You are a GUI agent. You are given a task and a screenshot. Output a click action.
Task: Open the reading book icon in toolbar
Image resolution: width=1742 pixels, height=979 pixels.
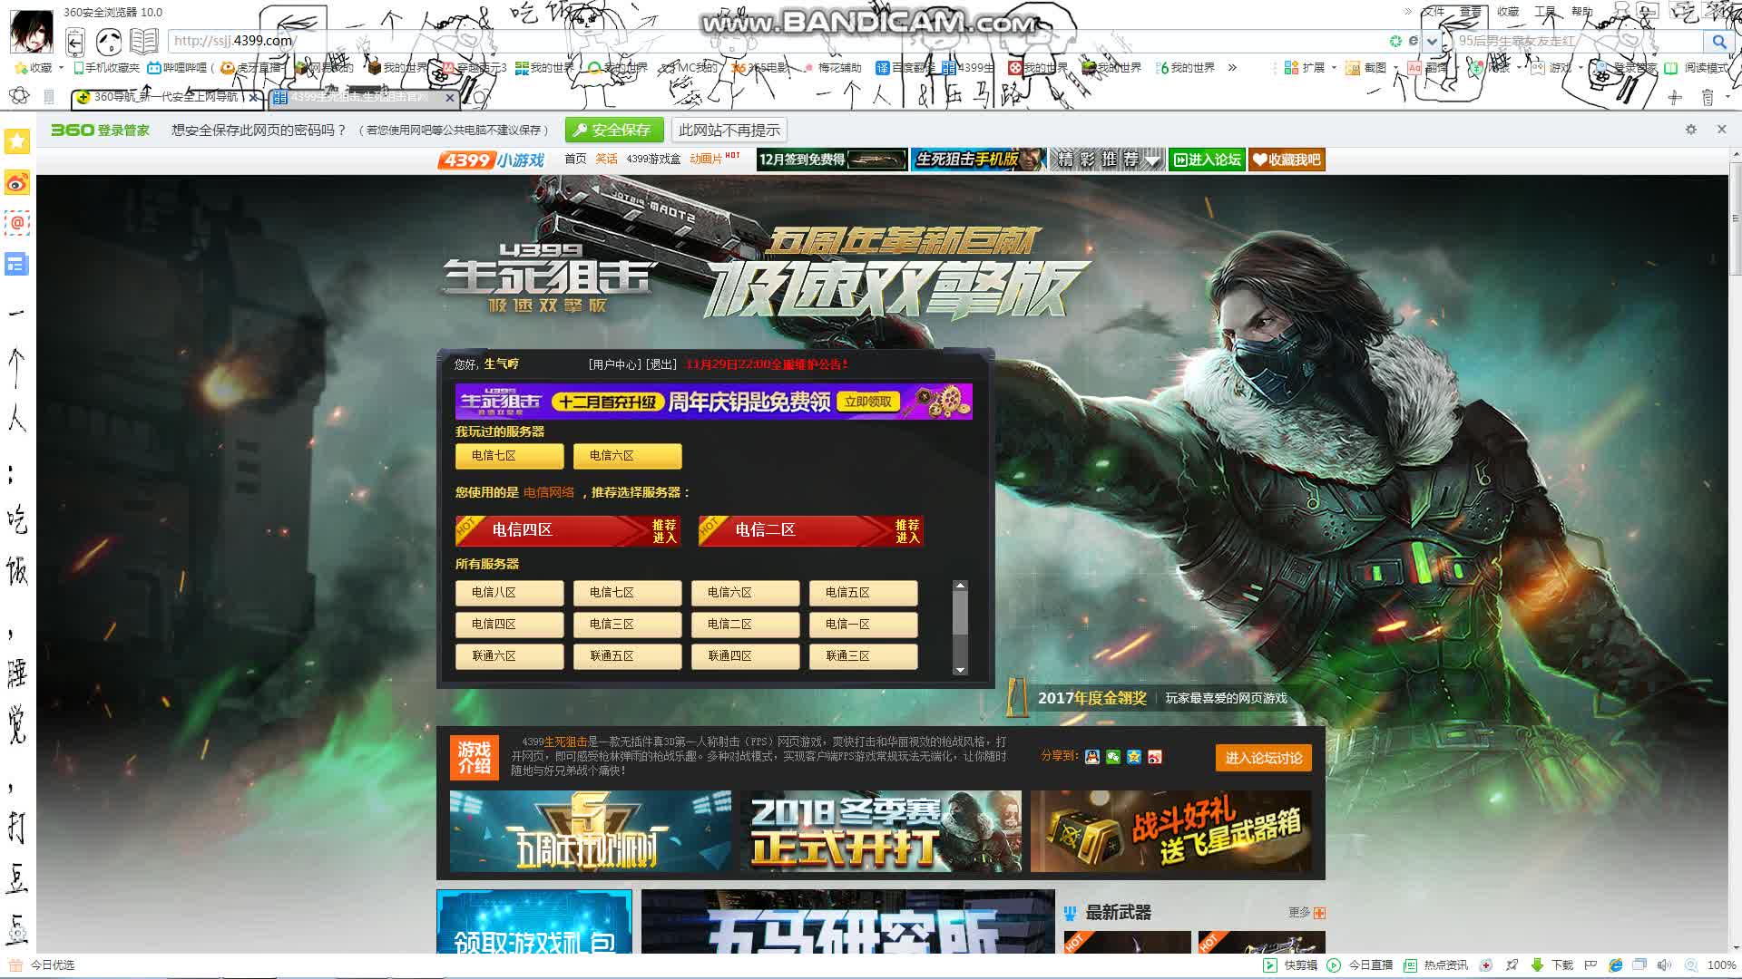[x=143, y=42]
